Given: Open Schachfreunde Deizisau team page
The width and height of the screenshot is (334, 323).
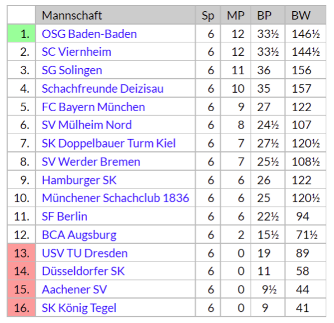Looking at the screenshot, I should [103, 89].
